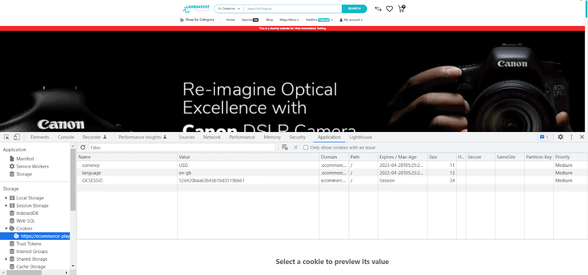Open the DevTools three-dot menu
This screenshot has width=588, height=275.
(571, 137)
